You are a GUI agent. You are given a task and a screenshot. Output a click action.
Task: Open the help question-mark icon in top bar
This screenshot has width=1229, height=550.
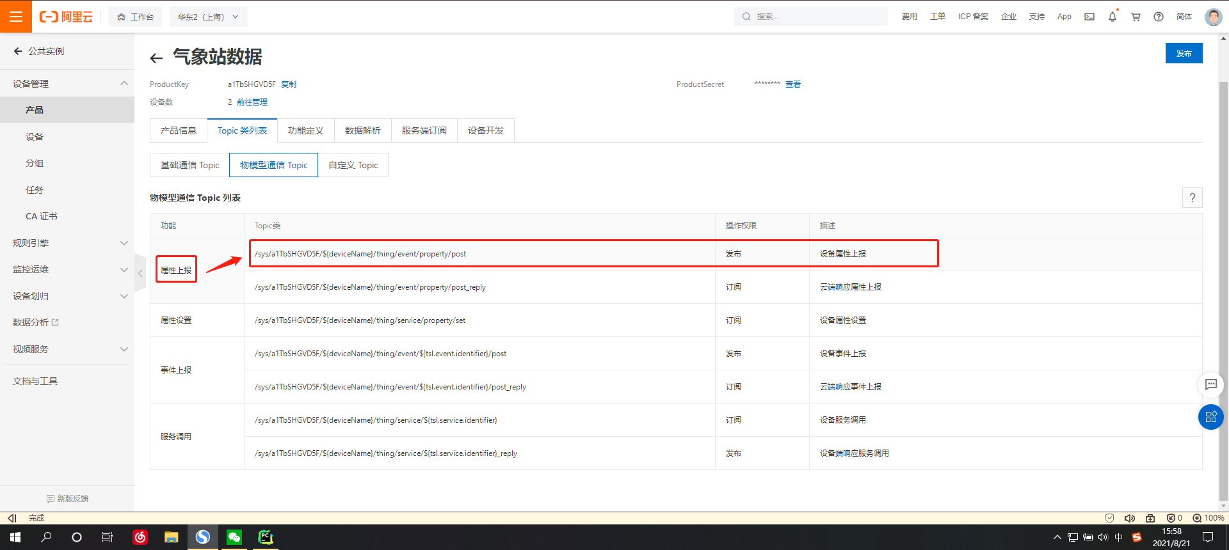[1159, 17]
